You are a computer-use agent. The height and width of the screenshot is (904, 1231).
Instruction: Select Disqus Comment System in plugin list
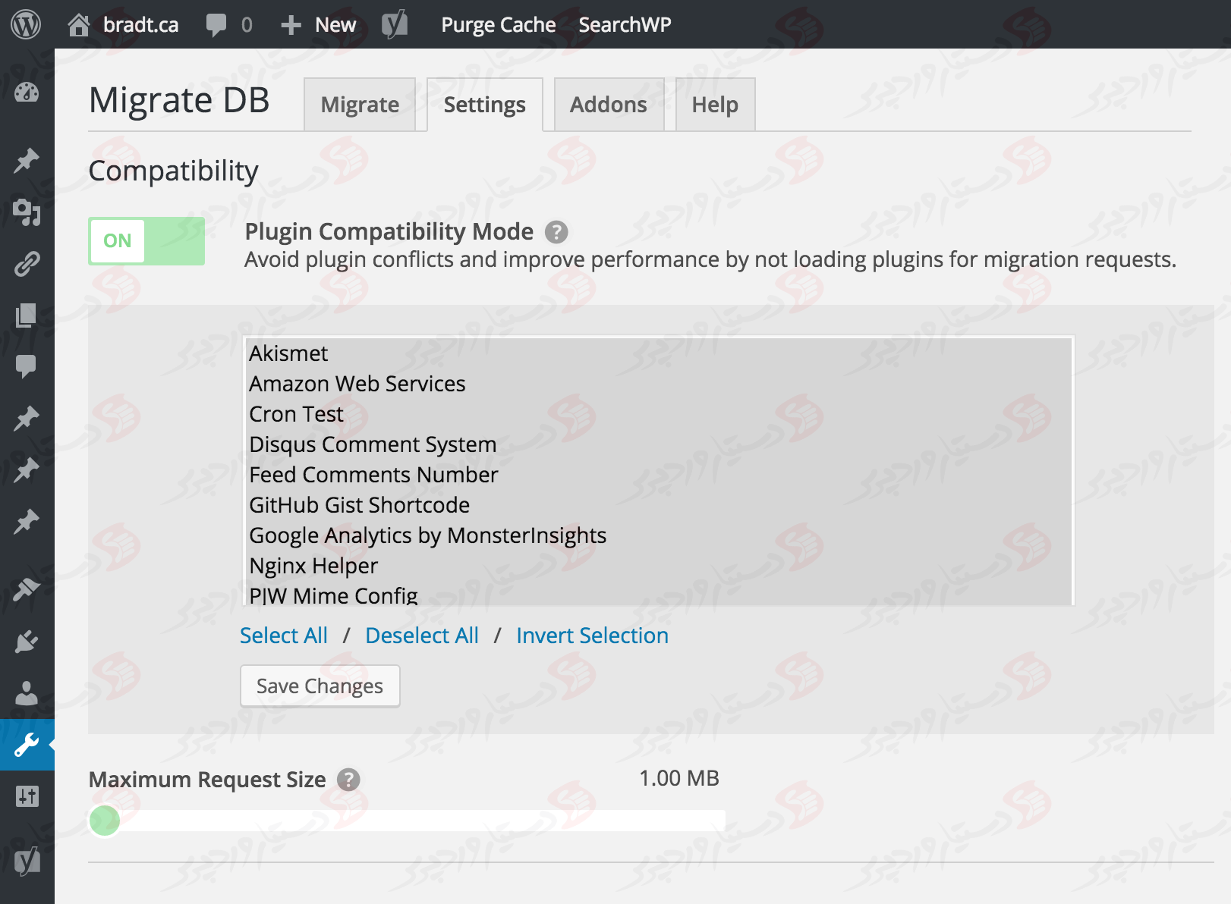373,444
